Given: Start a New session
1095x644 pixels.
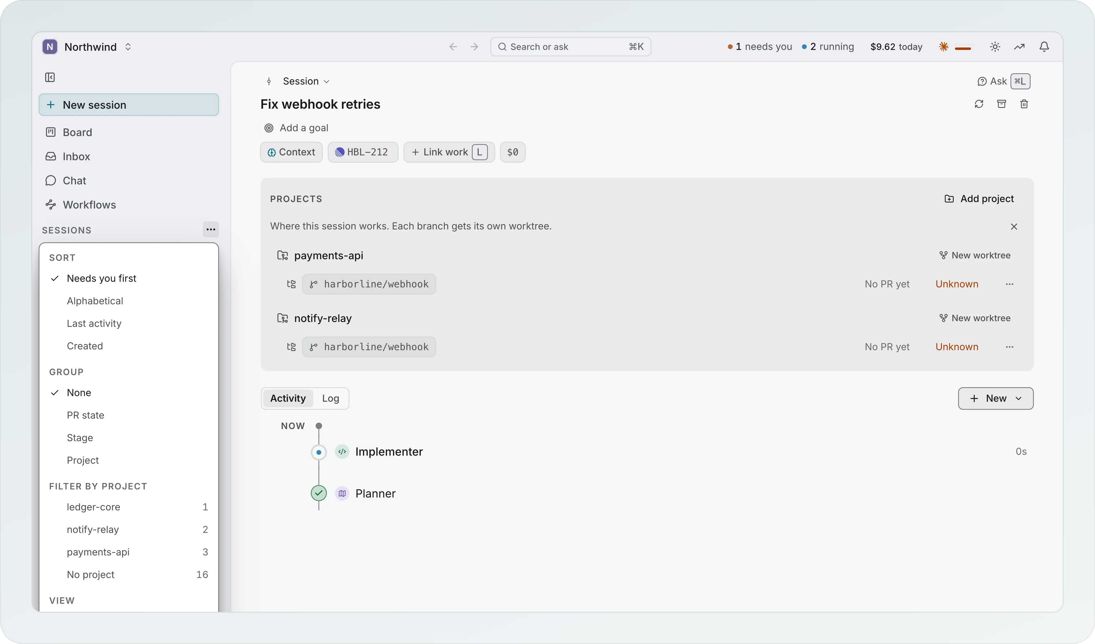Looking at the screenshot, I should [x=129, y=105].
